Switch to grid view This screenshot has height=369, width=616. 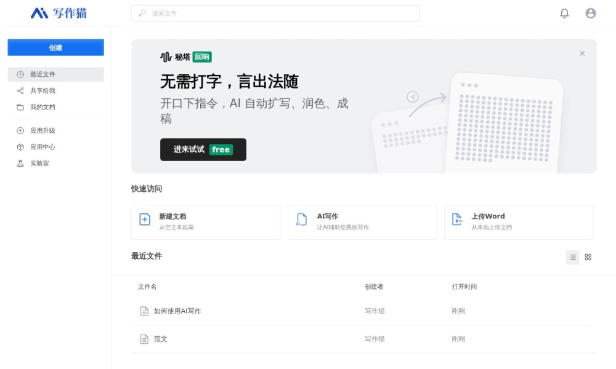588,257
